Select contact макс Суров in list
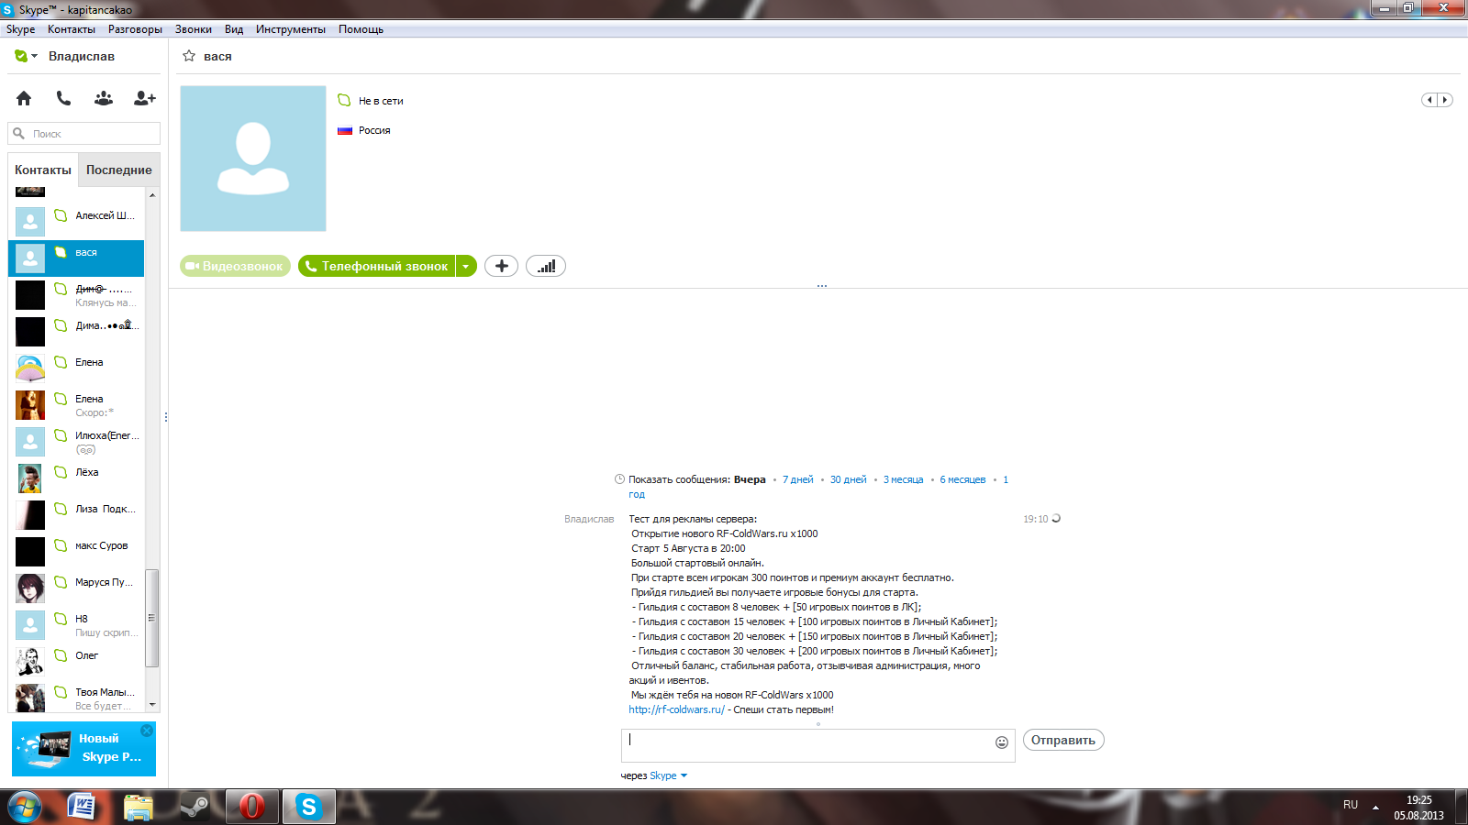1468x825 pixels. tap(76, 551)
